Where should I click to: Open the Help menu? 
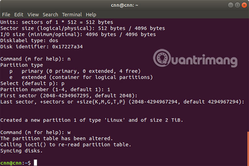pyautogui.click(x=91, y=15)
